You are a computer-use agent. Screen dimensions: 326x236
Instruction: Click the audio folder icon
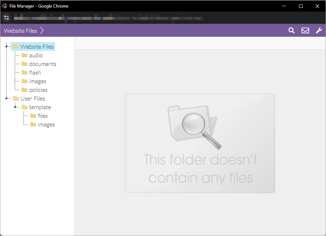click(x=24, y=55)
